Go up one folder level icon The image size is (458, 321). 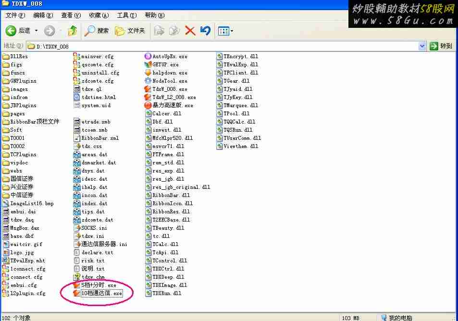pyautogui.click(x=72, y=31)
